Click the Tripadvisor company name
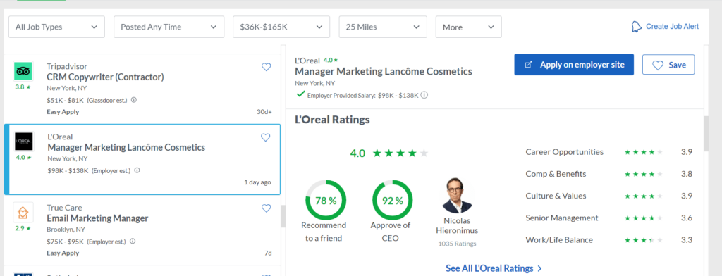 click(67, 67)
